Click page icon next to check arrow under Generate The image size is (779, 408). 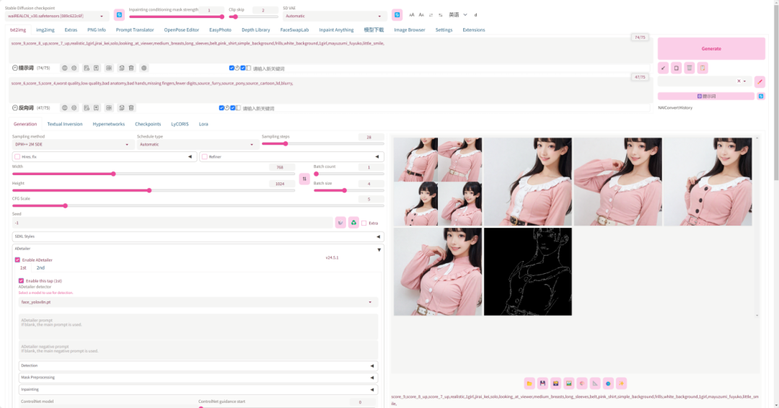(x=676, y=68)
